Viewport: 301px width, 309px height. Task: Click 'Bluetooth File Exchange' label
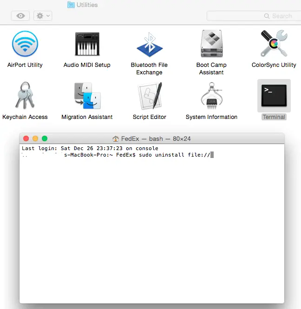pos(149,69)
